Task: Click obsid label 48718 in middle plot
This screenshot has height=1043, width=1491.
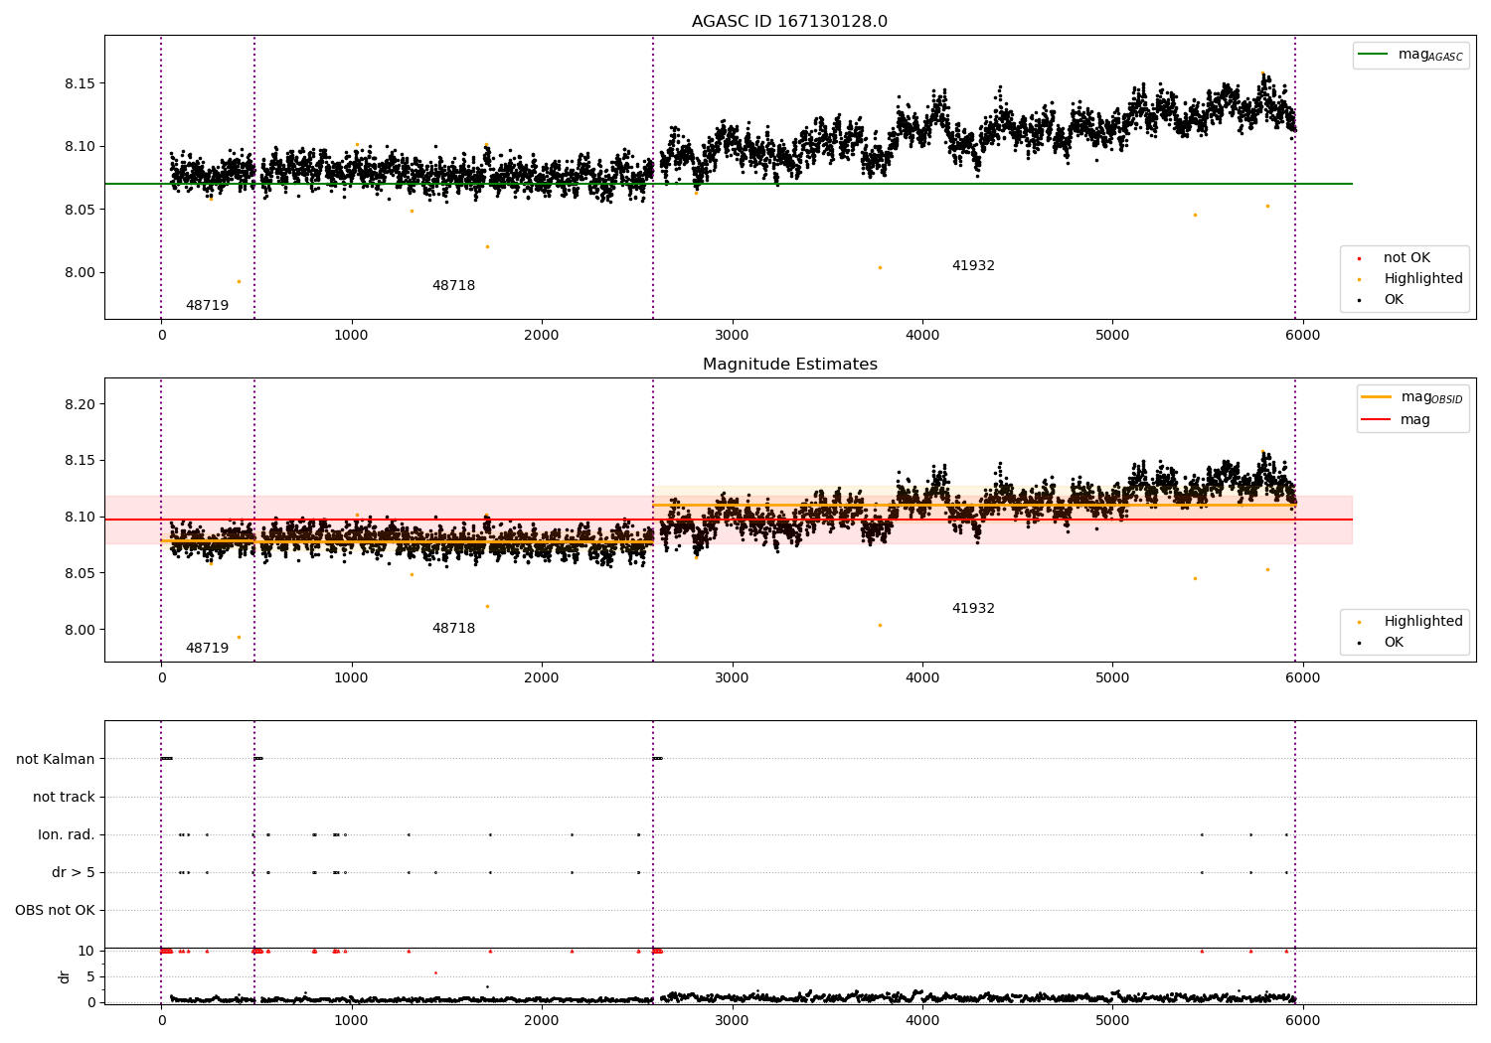Action: pyautogui.click(x=453, y=629)
